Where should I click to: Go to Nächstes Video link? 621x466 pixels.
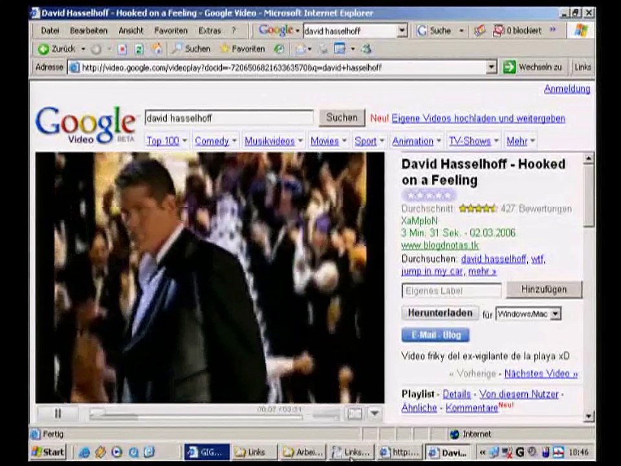click(541, 373)
